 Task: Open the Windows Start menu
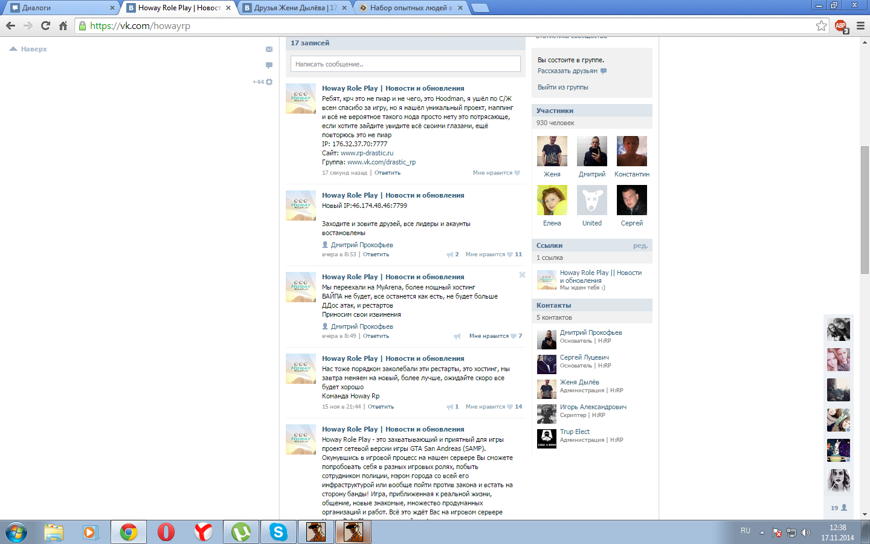pos(16,533)
